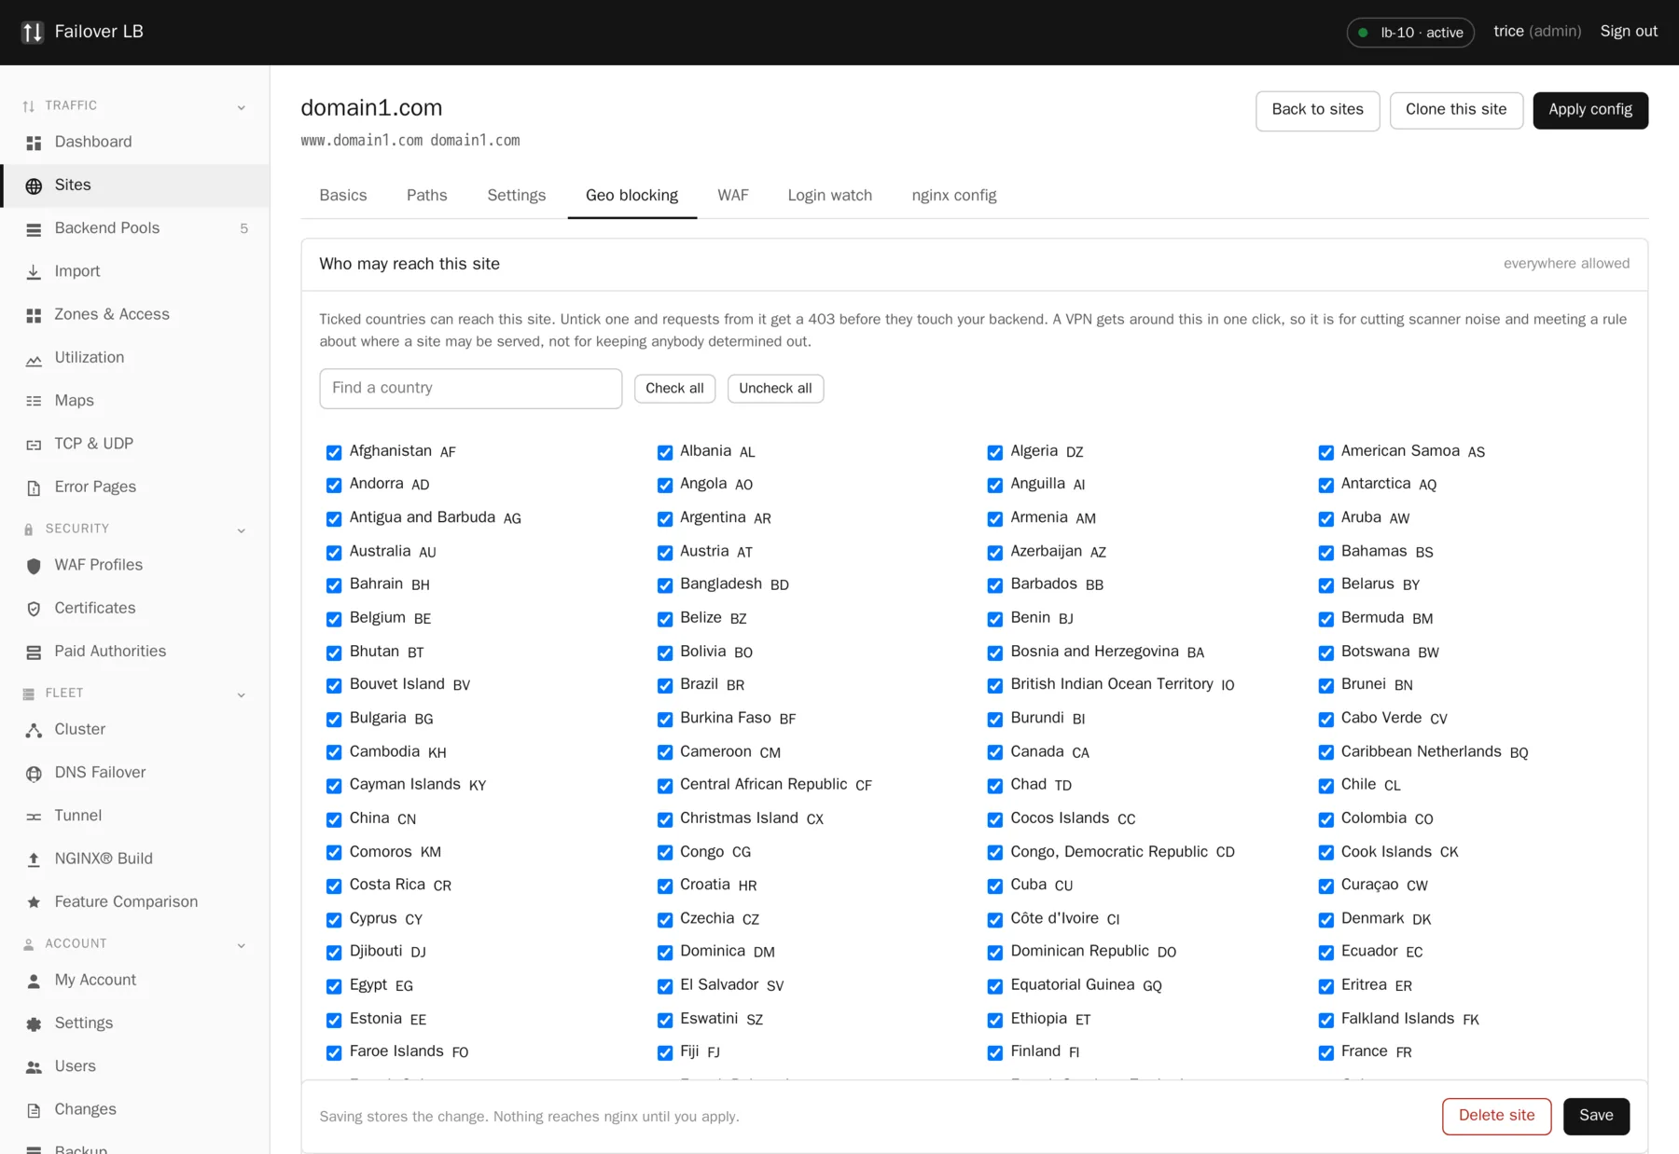Image resolution: width=1679 pixels, height=1154 pixels.
Task: Untick the France FR checkbox
Action: tap(1325, 1052)
